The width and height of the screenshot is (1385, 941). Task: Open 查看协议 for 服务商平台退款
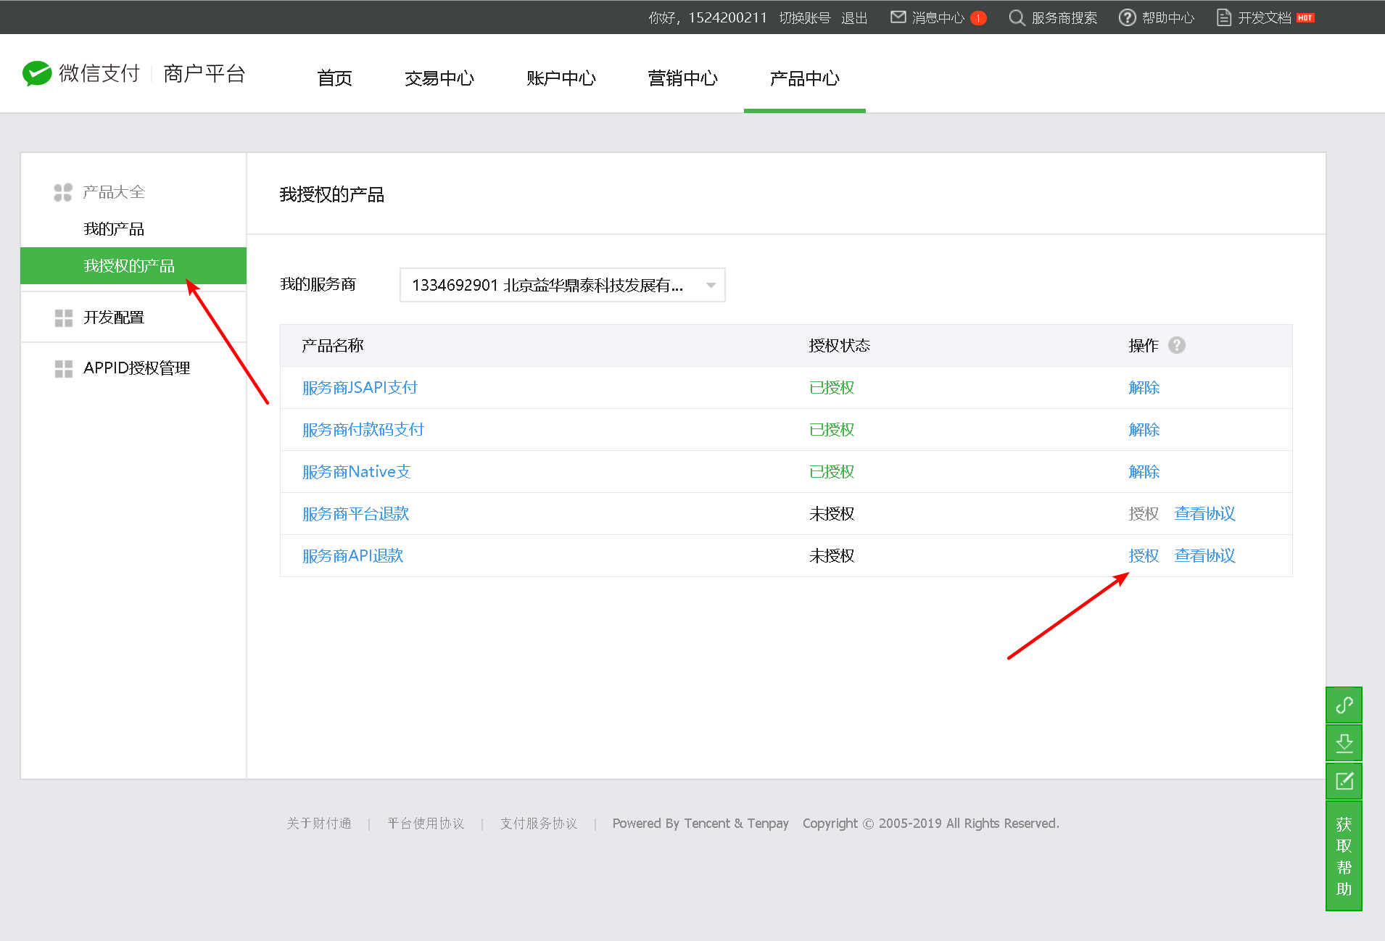point(1204,514)
